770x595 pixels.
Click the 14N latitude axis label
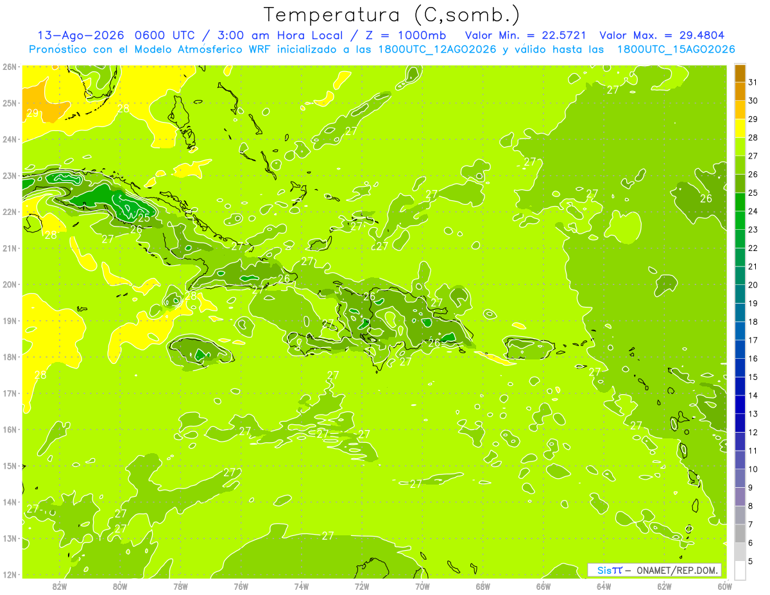(x=10, y=502)
